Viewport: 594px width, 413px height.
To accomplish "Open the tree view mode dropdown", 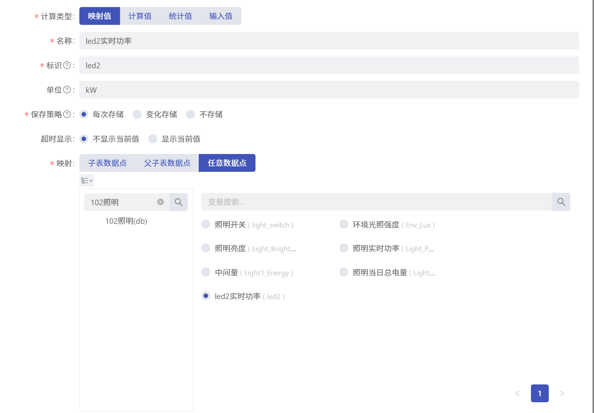I will (x=87, y=181).
